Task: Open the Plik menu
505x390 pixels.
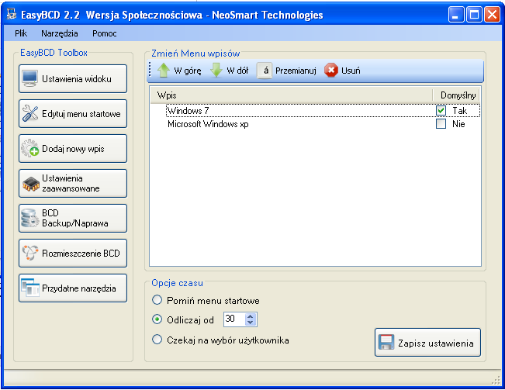Action: tap(21, 33)
